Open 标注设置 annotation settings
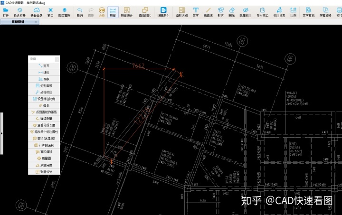The height and width of the screenshot is (215, 342). 279,12
